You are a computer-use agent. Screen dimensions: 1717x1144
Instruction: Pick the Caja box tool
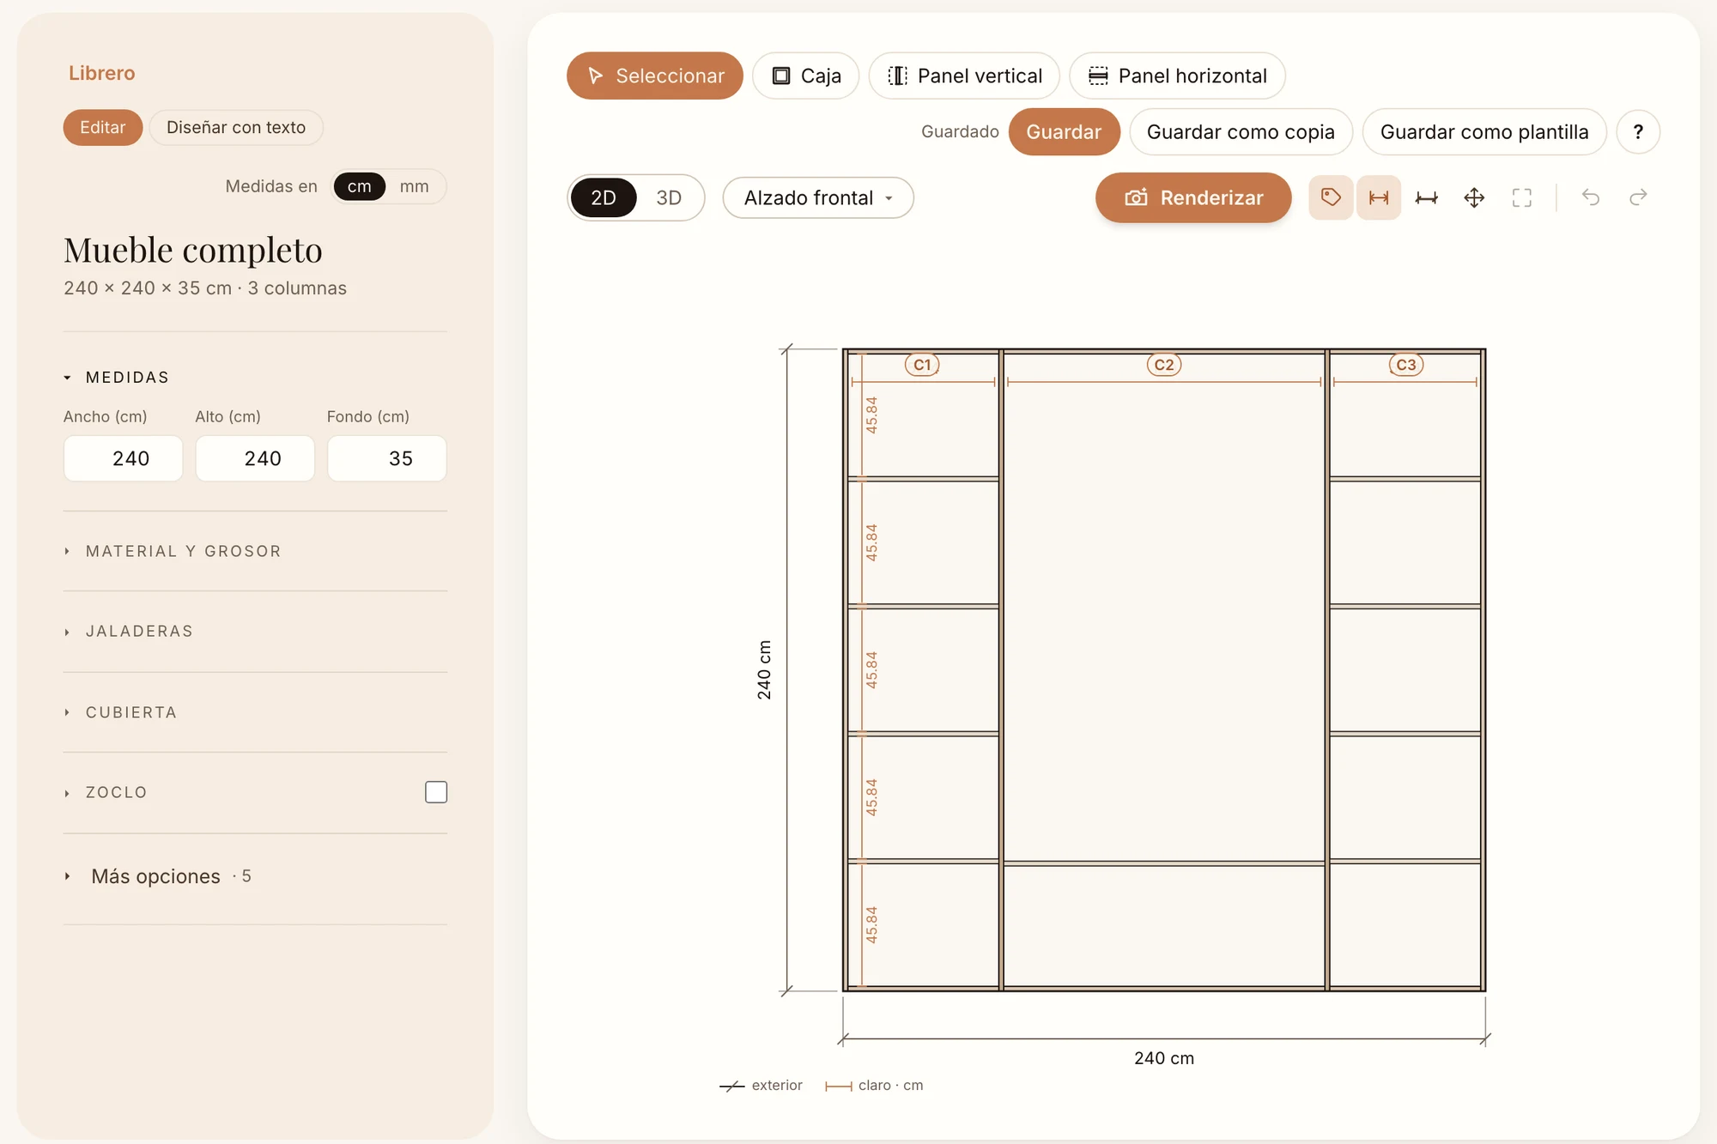[805, 76]
